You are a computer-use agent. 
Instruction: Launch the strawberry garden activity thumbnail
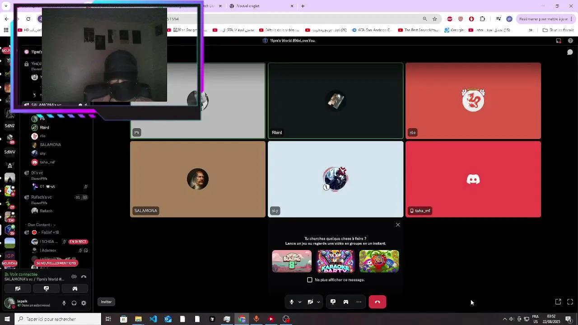[x=379, y=261]
